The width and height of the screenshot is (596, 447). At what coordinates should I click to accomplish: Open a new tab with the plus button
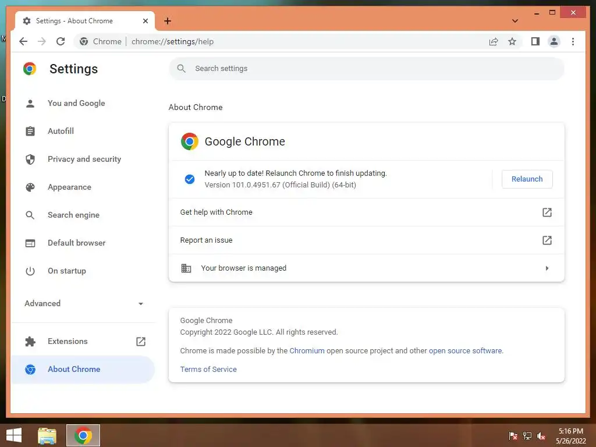[x=168, y=21]
